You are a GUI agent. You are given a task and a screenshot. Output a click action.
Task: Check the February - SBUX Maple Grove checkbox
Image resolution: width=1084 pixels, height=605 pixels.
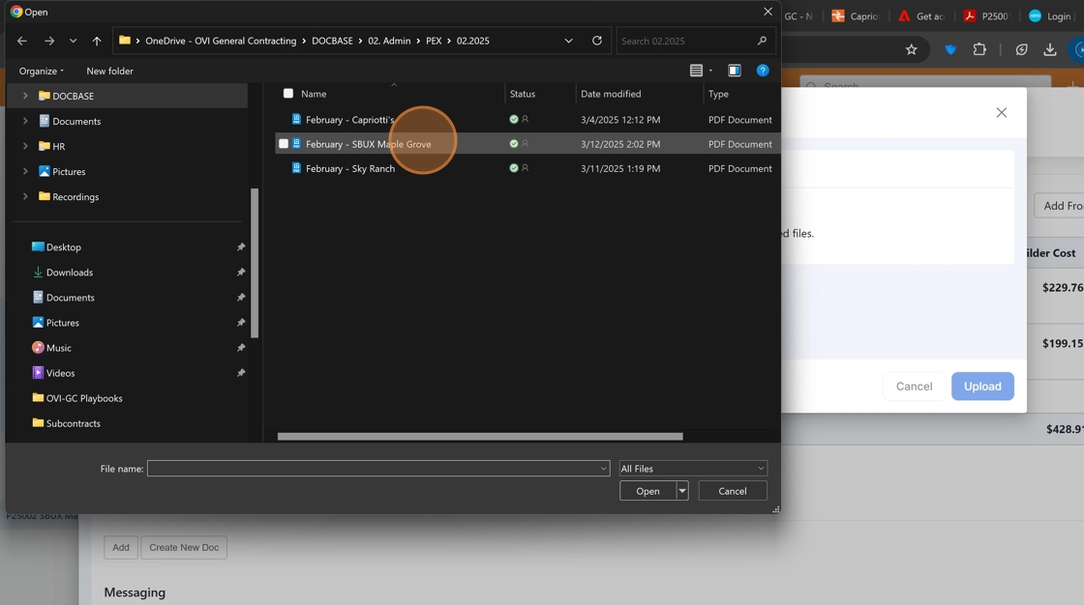(x=284, y=144)
